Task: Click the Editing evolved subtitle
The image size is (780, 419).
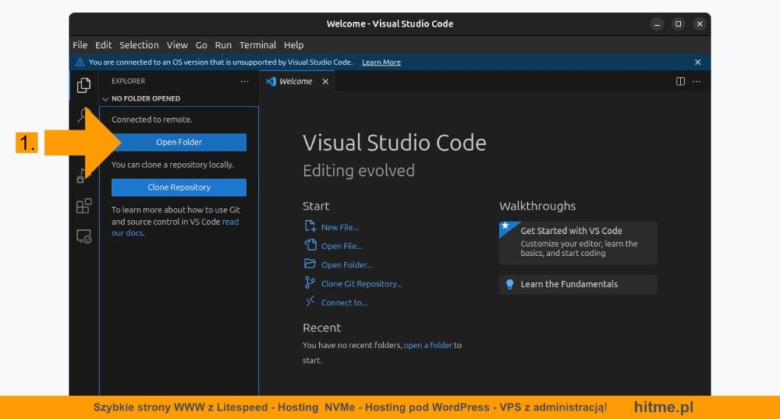Action: tap(359, 171)
